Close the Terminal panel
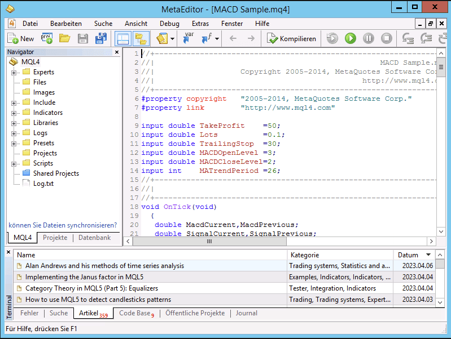 (x=8, y=252)
